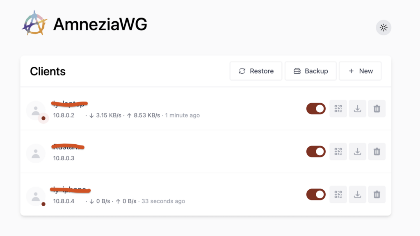Disable the client at 10.8.0.3
This screenshot has width=420, height=236.
(316, 152)
